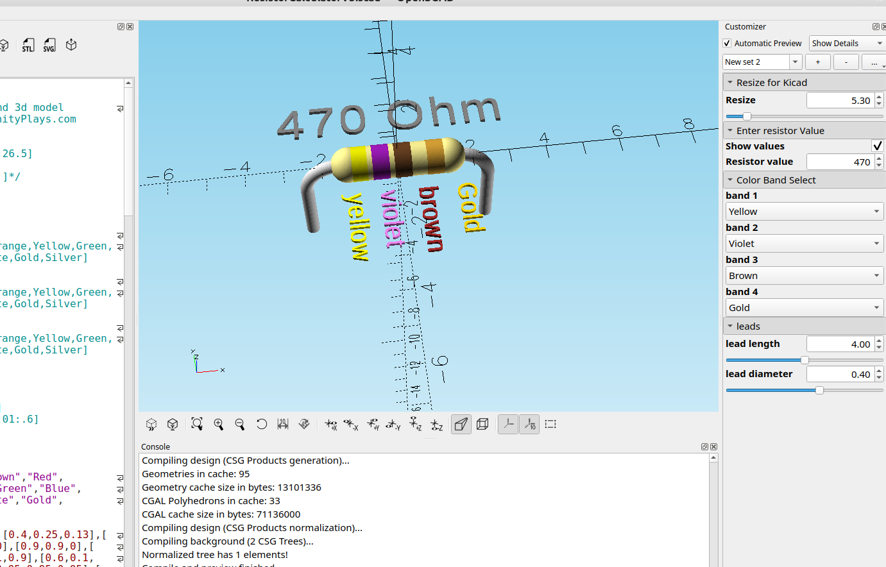
Task: Collapse the leads section
Action: pos(805,326)
